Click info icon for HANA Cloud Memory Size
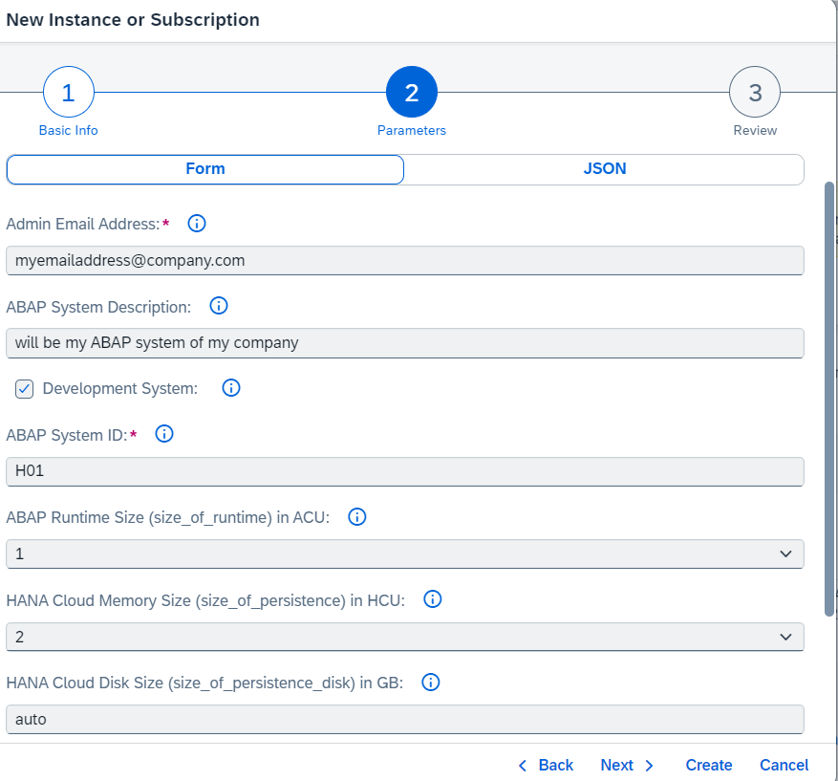The width and height of the screenshot is (838, 781). [432, 599]
